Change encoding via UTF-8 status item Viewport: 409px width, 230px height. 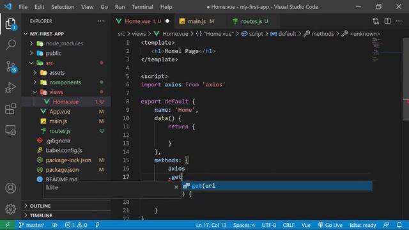tap(268, 225)
